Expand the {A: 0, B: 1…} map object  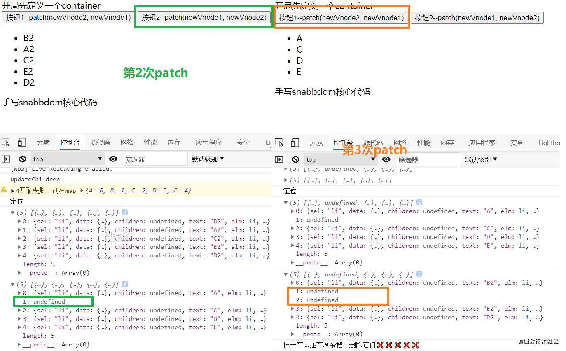point(82,190)
